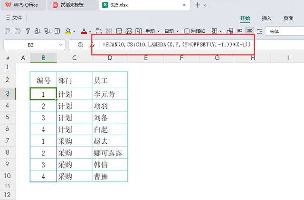Sort ascending with the A-Z icon
This screenshot has height=200, width=304.
(x=38, y=31)
